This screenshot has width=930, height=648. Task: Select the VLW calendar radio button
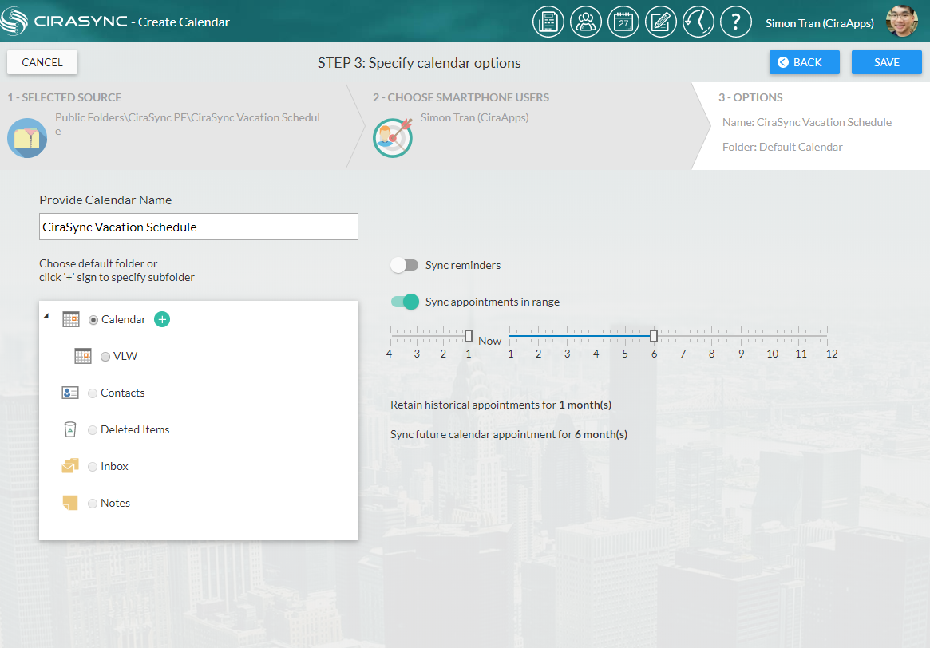104,356
